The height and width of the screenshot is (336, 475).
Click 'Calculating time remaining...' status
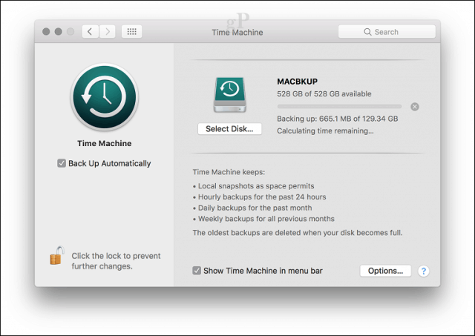[325, 131]
